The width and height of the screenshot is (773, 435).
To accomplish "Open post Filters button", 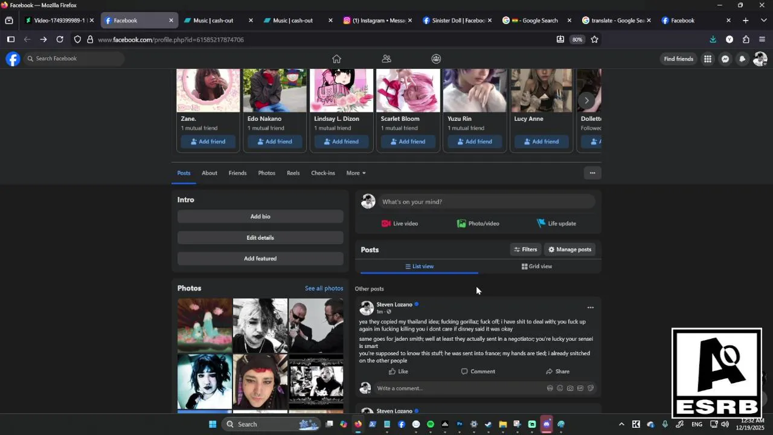I will (x=525, y=250).
